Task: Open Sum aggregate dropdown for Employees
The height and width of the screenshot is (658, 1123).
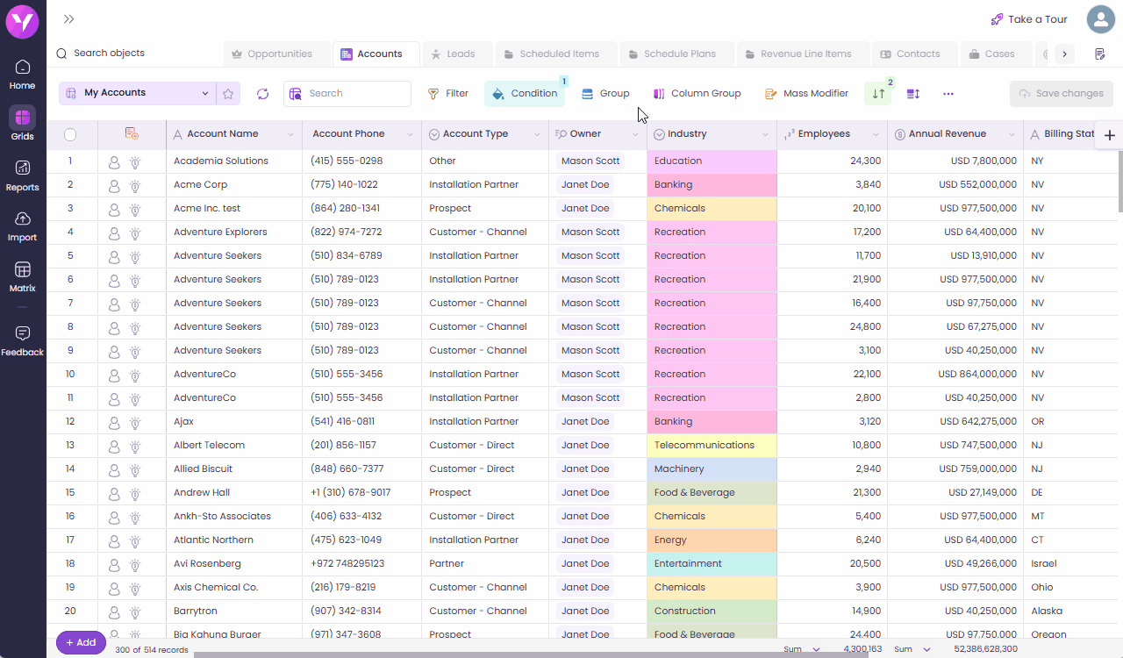Action: click(x=815, y=649)
